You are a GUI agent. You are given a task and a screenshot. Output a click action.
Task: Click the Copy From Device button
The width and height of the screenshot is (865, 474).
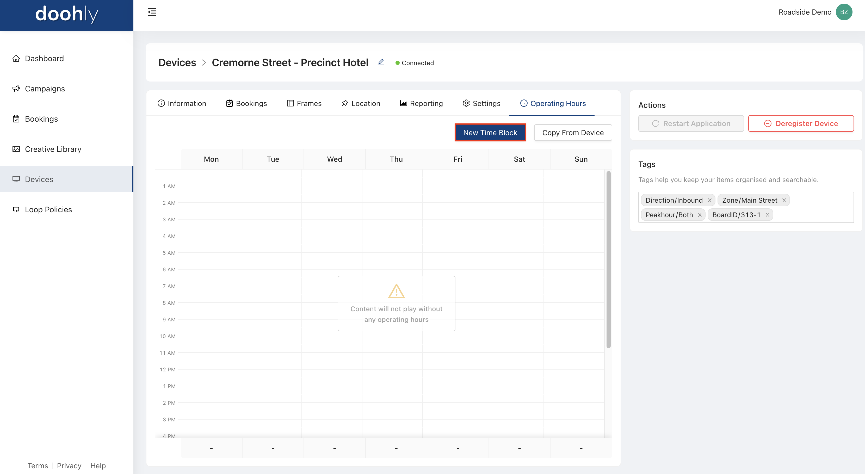[573, 133]
